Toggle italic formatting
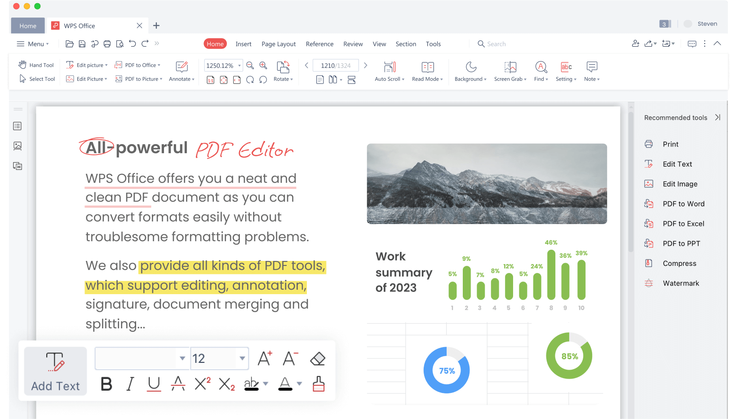 point(130,384)
